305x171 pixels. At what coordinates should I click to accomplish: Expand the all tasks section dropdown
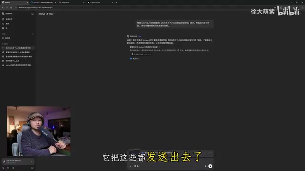[x=6, y=44]
